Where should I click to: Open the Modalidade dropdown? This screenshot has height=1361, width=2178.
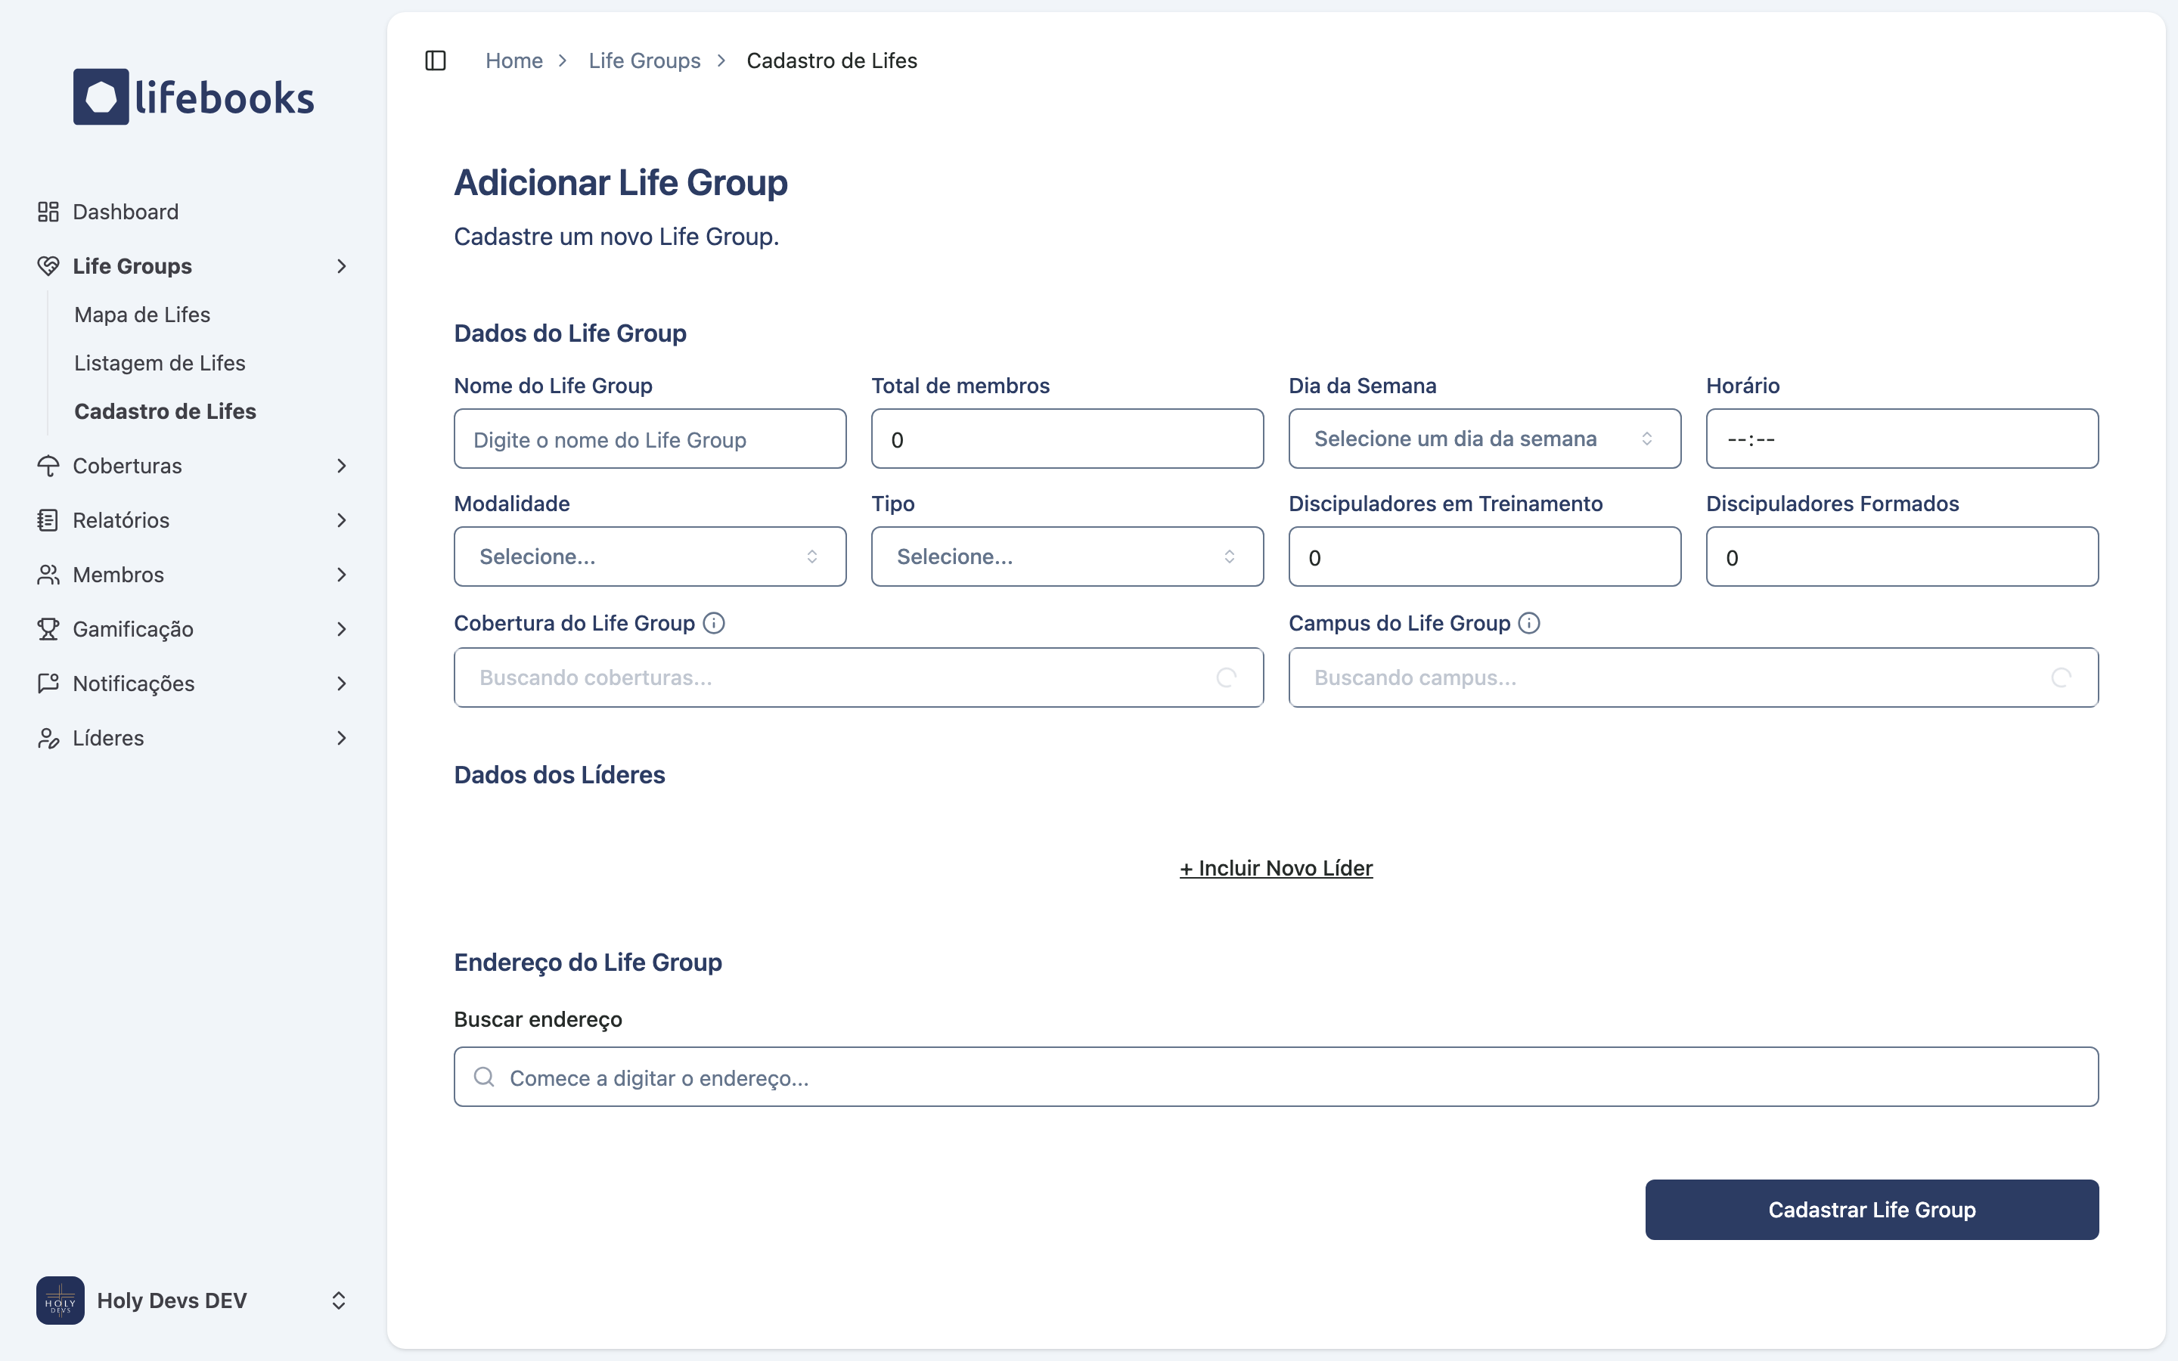coord(650,556)
